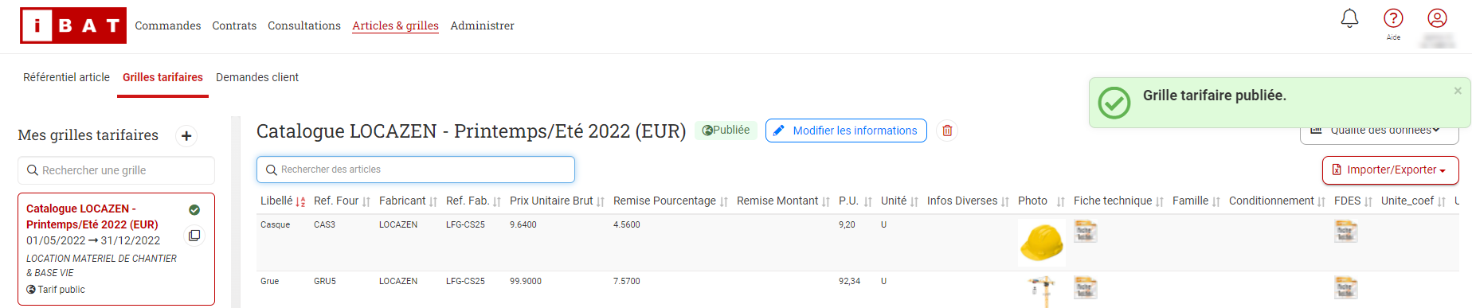The width and height of the screenshot is (1472, 308).
Task: Switch to the Référentiel article tab
Action: click(x=66, y=77)
